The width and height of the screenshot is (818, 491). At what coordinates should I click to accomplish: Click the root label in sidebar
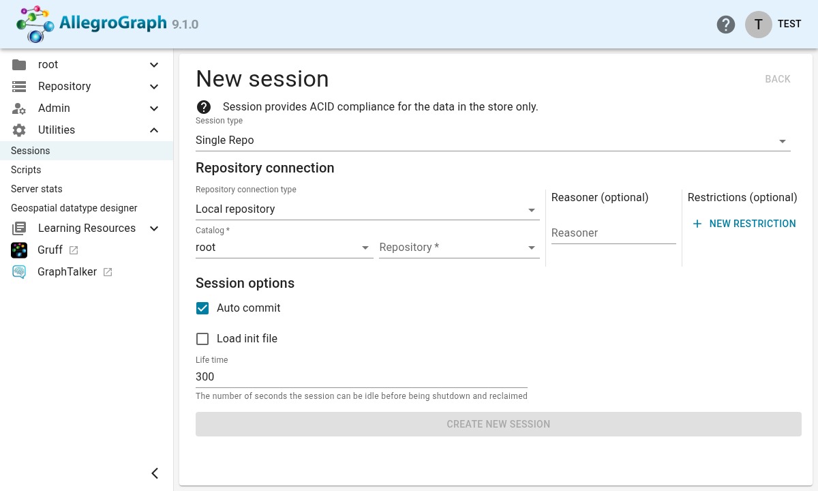48,65
